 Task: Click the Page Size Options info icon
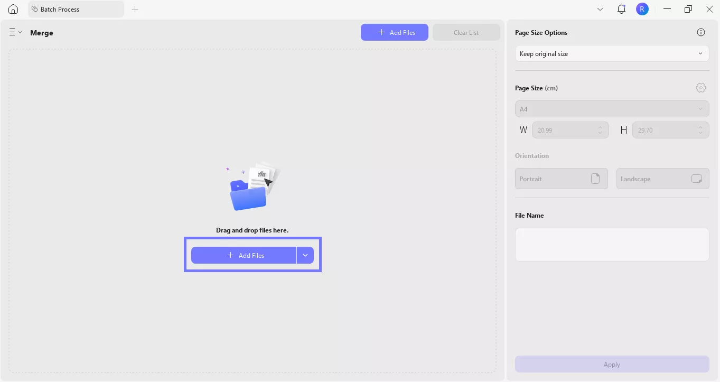point(701,32)
